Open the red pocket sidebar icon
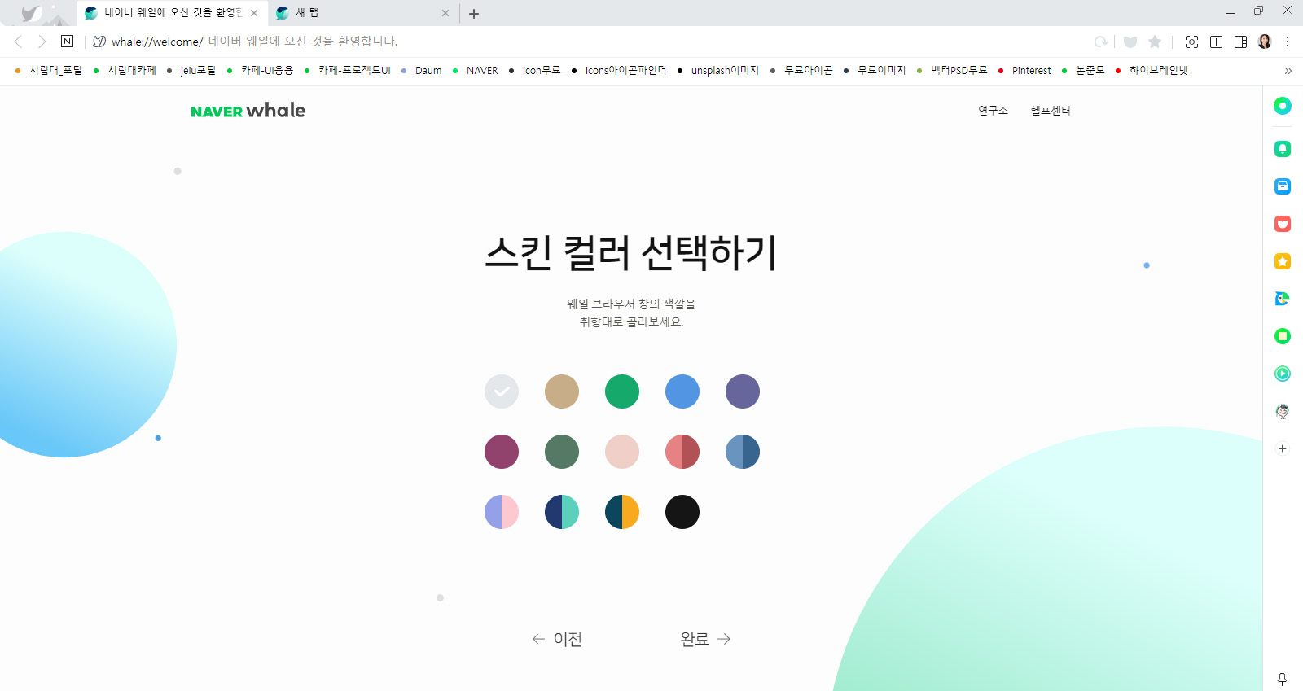1303x691 pixels. pos(1283,224)
